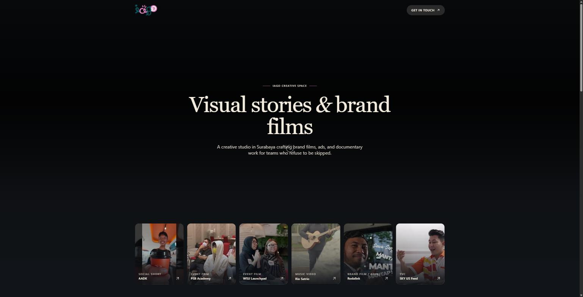Click the TVC label
The width and height of the screenshot is (583, 297).
pos(403,274)
